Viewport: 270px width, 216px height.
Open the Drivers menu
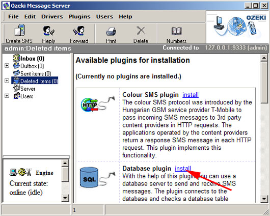52,17
